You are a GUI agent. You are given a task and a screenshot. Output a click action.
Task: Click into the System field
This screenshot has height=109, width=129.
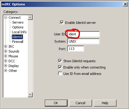point(83,41)
